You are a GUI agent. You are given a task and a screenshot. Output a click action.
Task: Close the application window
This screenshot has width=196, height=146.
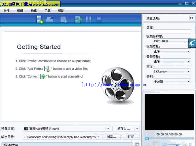pyautogui.click(x=193, y=3)
